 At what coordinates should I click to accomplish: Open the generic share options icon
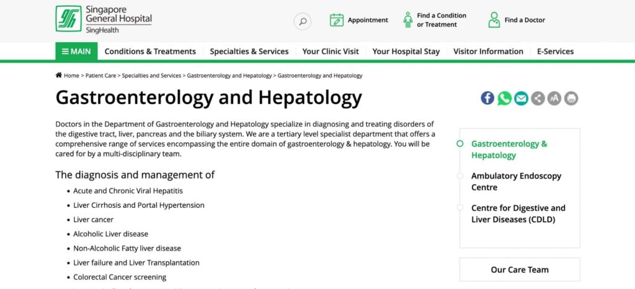pyautogui.click(x=538, y=98)
